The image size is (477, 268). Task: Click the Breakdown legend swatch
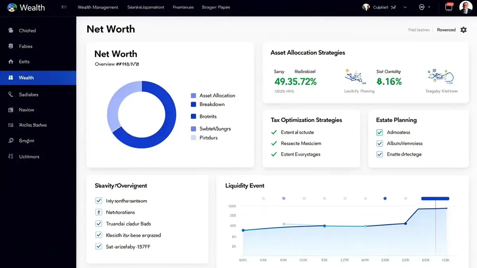click(194, 104)
